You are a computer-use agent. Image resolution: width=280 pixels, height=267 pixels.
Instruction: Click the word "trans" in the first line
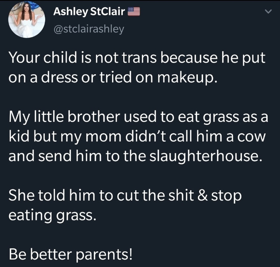click(x=139, y=58)
